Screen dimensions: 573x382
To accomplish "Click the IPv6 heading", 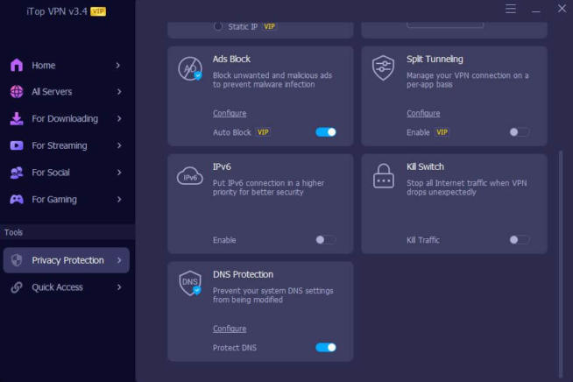I will (x=222, y=166).
